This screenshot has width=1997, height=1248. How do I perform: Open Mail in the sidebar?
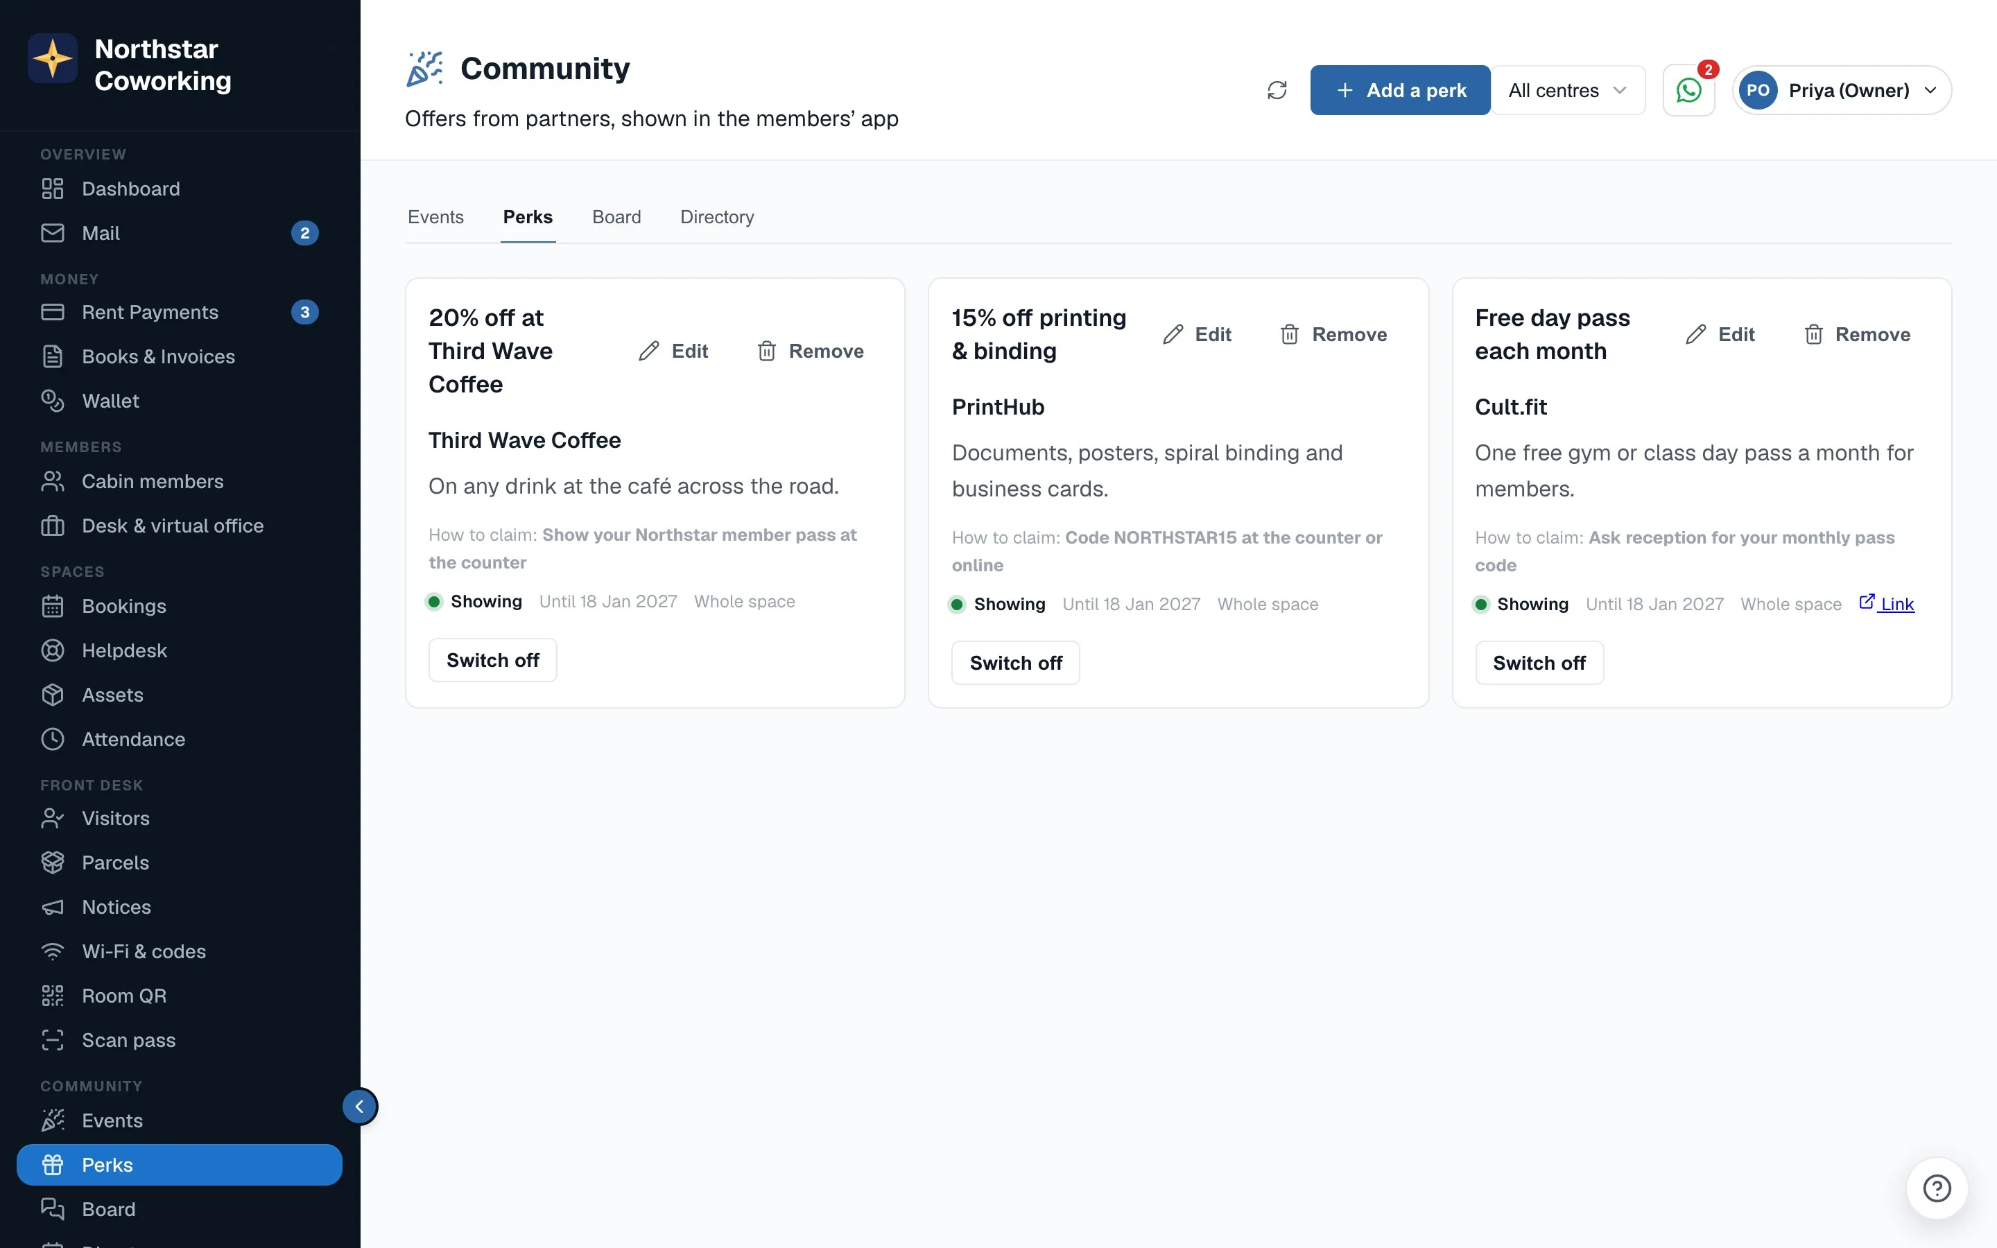[179, 233]
